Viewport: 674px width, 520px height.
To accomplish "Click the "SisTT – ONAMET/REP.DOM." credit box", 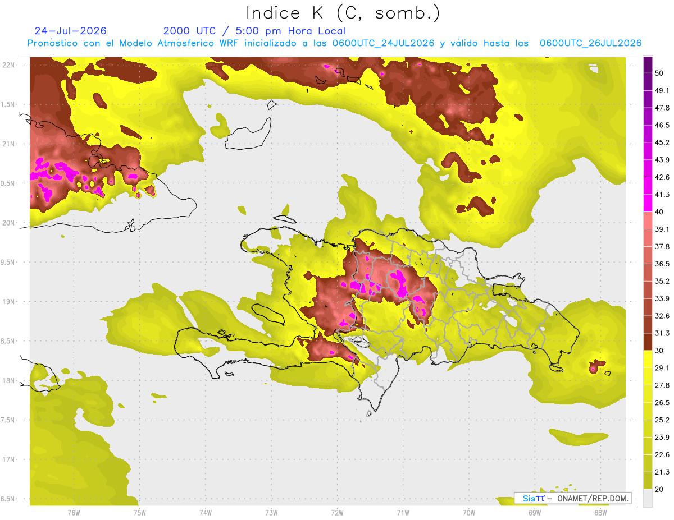I will pos(572,498).
